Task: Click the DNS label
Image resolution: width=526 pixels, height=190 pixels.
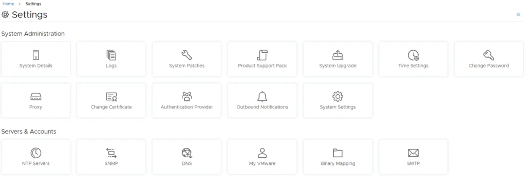Action: [187, 163]
